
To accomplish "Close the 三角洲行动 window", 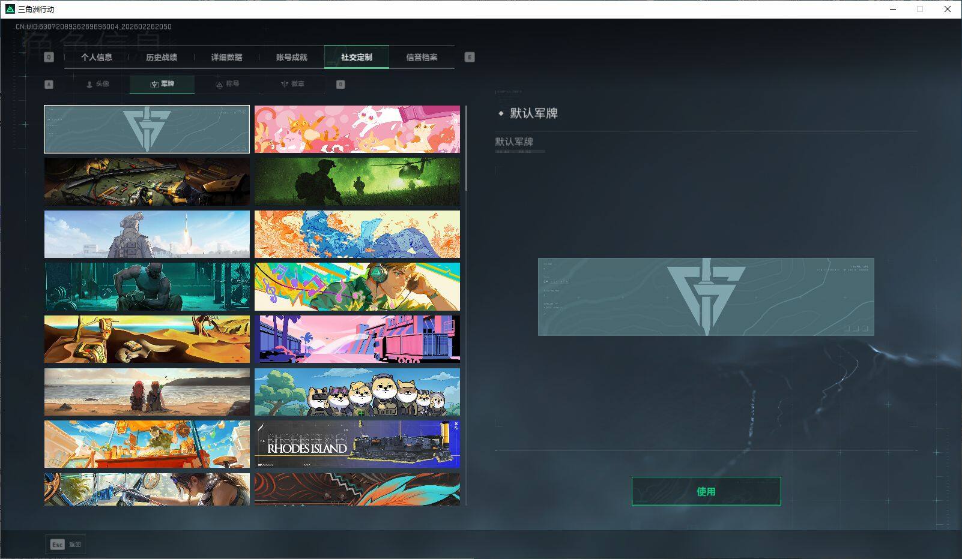I will coord(948,9).
